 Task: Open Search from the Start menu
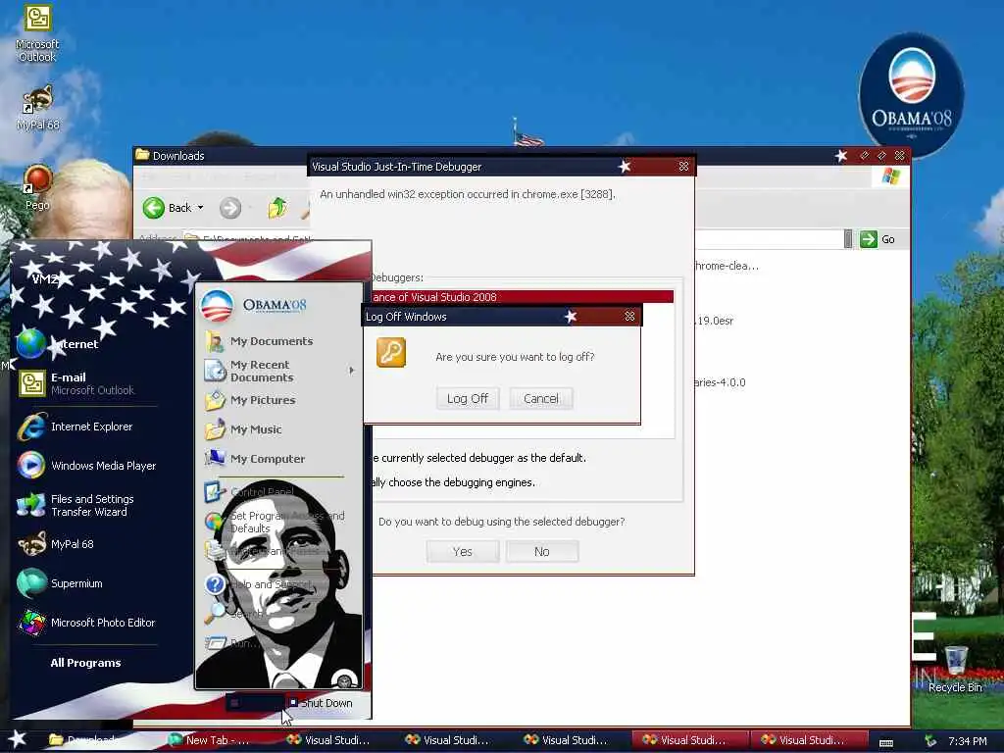[233, 613]
